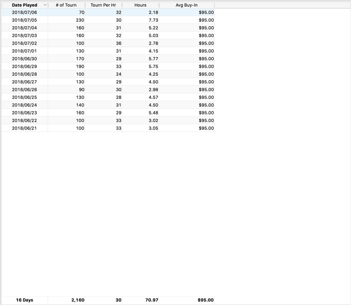Select the 2018/07/03 date cell
Screen dimensions: 351x305
(25, 36)
